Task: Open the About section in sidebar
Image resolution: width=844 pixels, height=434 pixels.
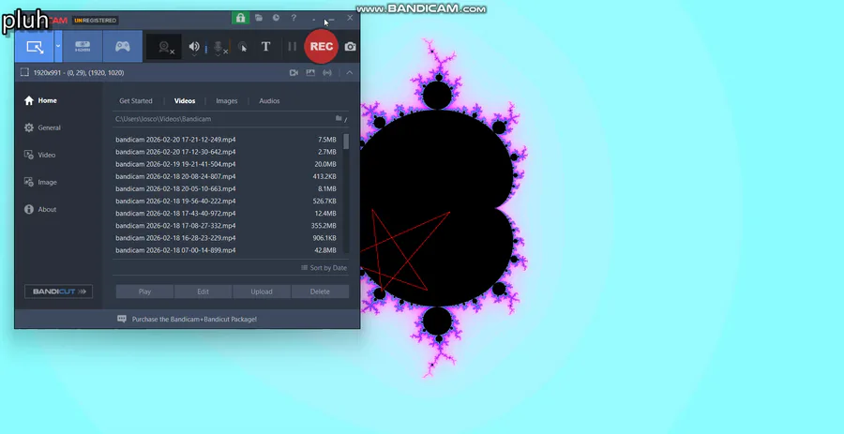Action: 40,209
